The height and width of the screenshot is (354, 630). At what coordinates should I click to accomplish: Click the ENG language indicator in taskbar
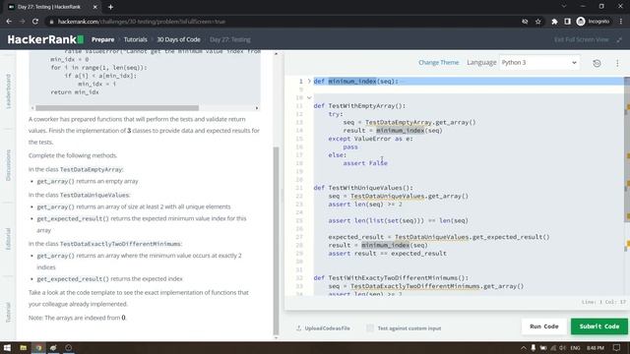575,348
